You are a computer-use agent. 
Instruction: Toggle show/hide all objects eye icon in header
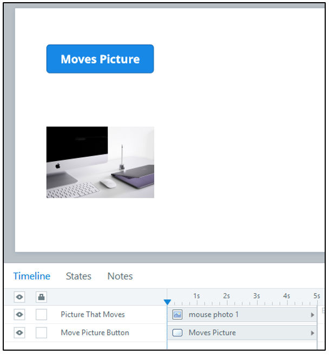click(19, 297)
